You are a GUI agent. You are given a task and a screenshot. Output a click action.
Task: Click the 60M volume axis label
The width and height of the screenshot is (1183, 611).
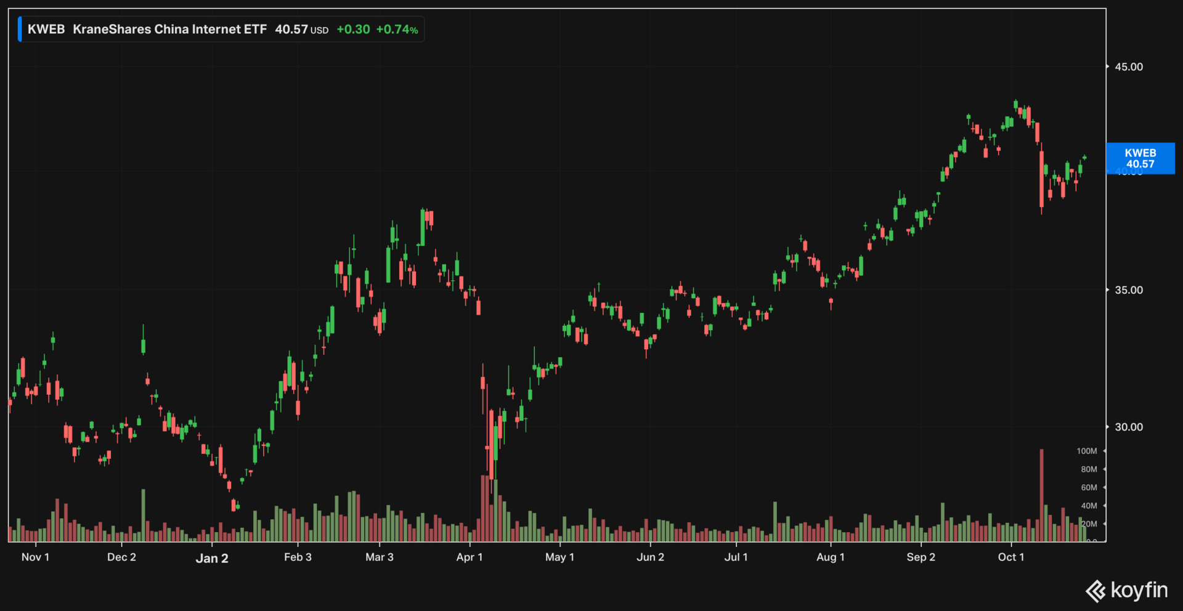tap(1089, 487)
